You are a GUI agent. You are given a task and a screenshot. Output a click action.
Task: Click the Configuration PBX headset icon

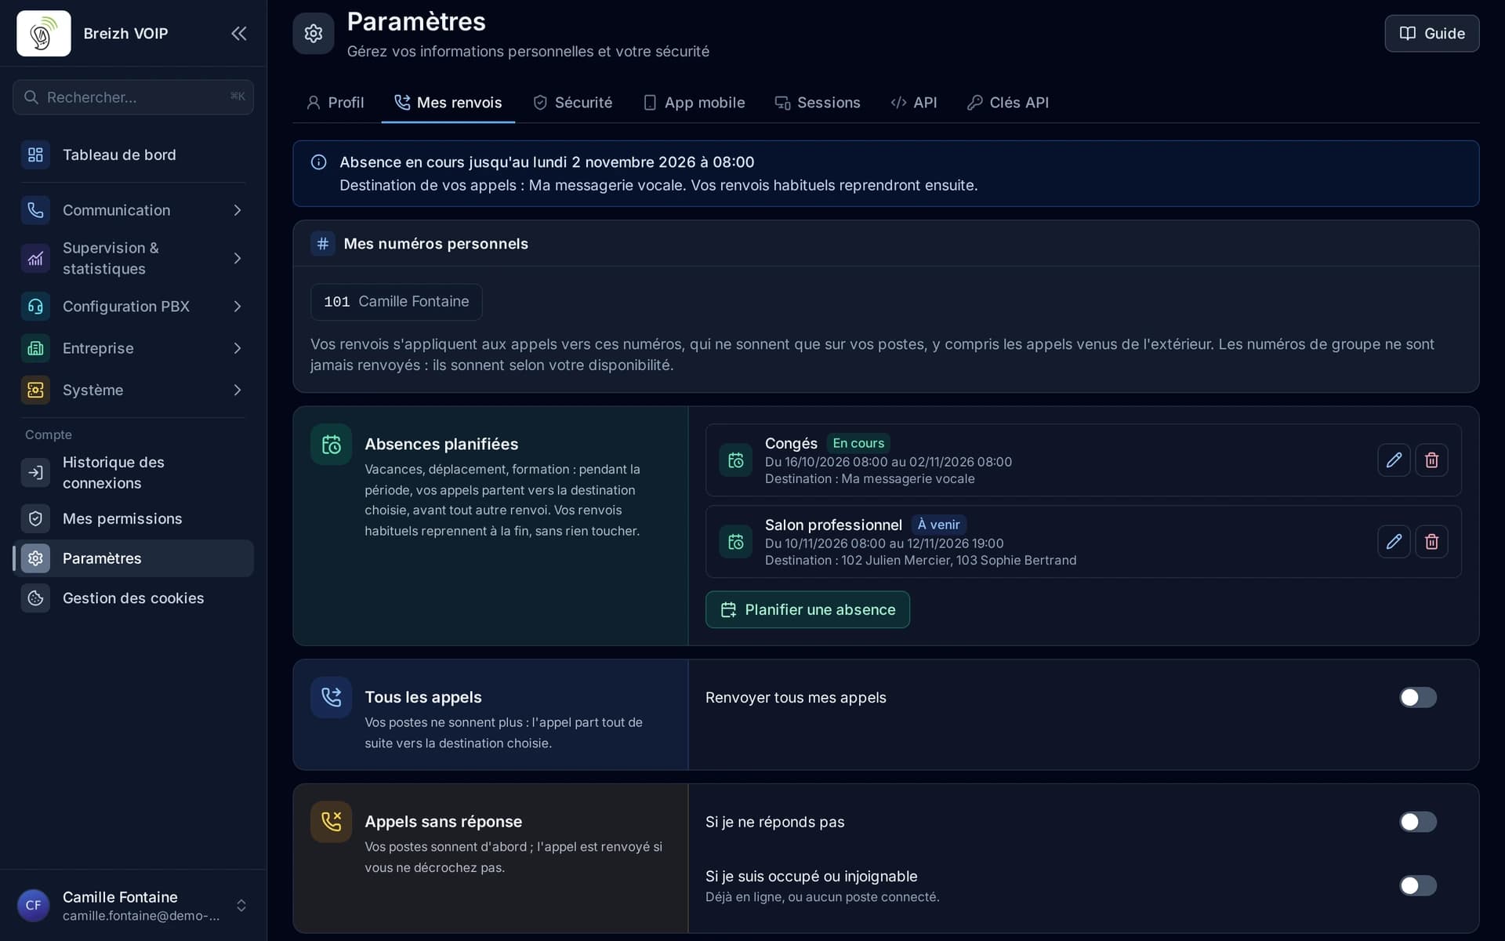point(35,307)
